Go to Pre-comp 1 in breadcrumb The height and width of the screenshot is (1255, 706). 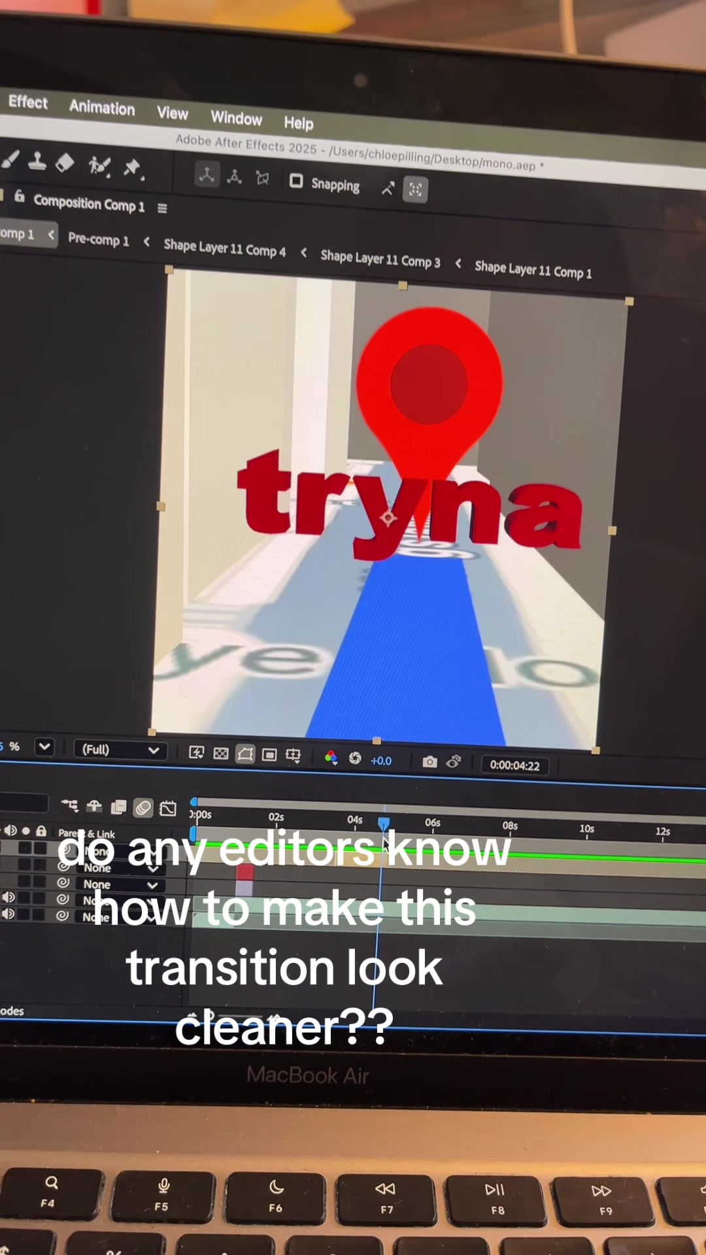[x=98, y=239]
